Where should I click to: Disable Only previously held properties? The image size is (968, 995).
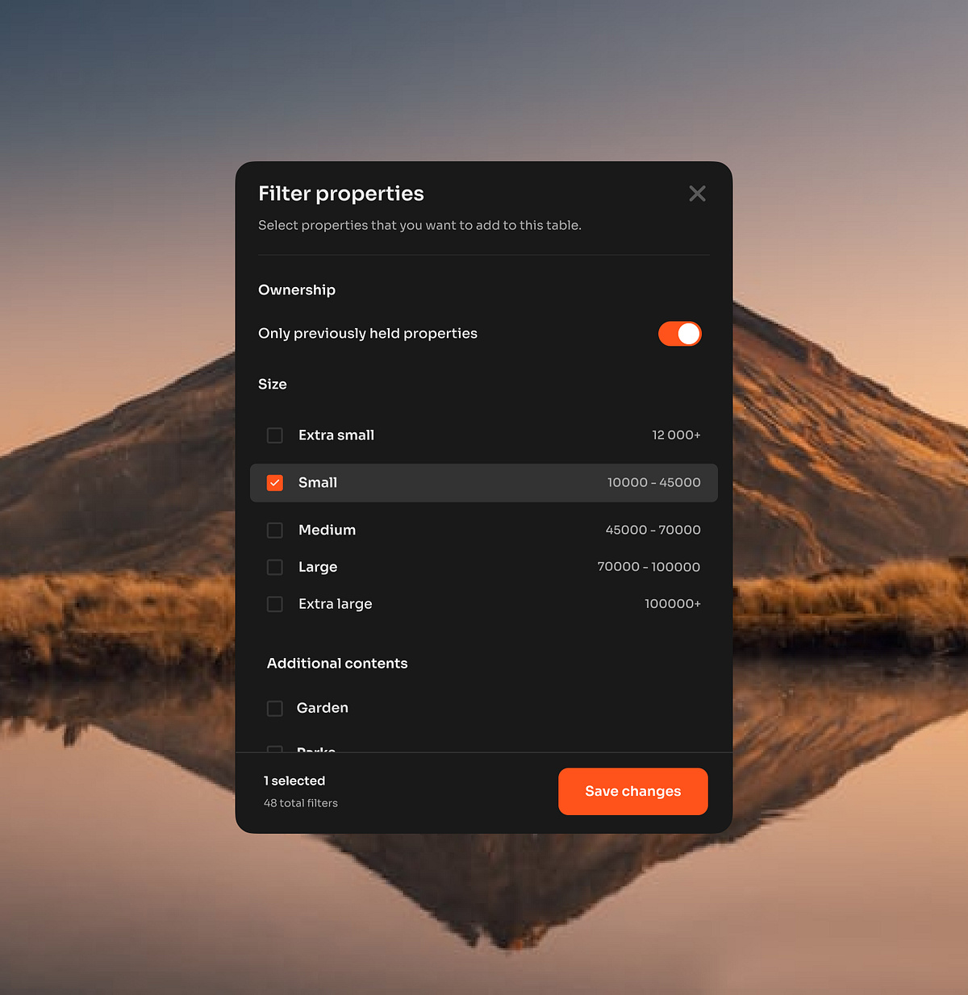click(679, 333)
